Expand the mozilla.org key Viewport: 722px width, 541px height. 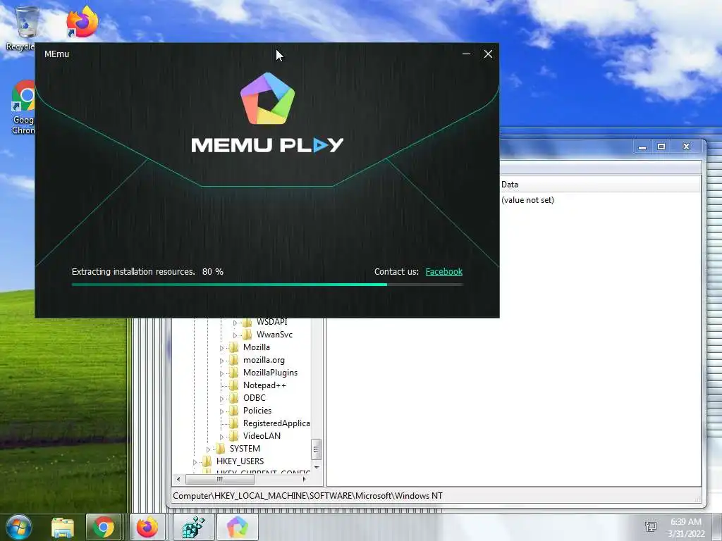tap(221, 361)
